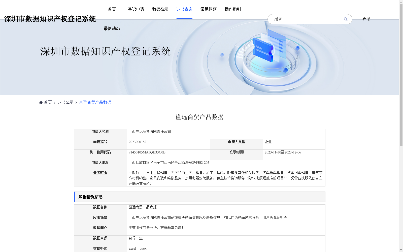Click the large banner title 深圳市数据知识产权登记系统

pyautogui.click(x=106, y=51)
